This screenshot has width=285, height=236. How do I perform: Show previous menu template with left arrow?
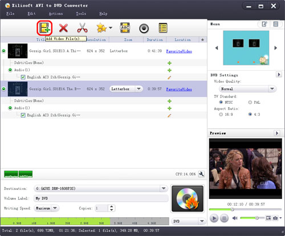click(x=217, y=48)
